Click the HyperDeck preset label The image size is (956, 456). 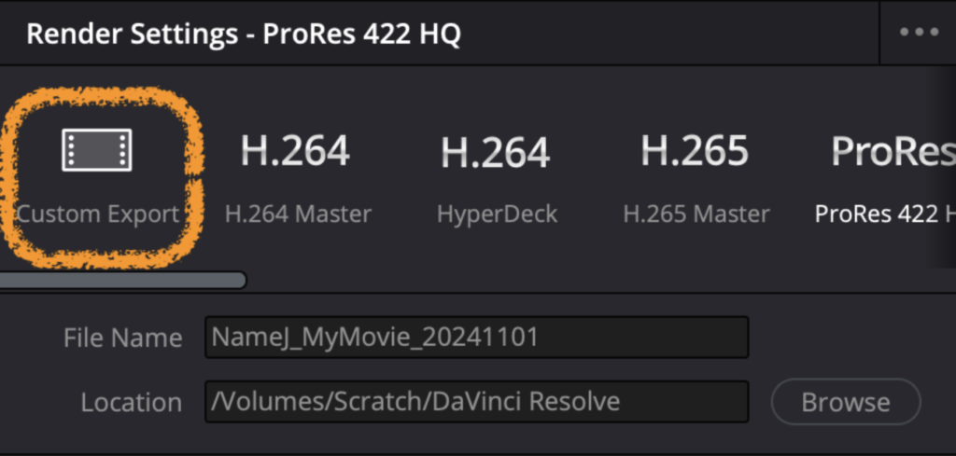(497, 214)
